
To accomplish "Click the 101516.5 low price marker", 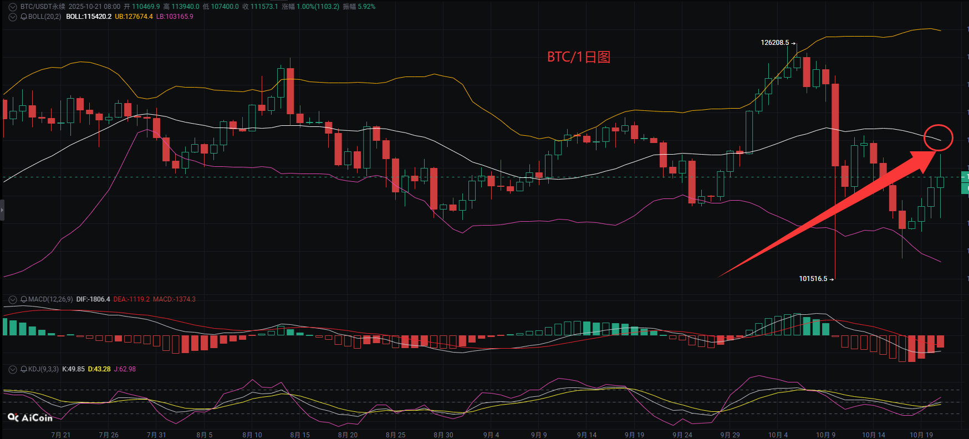I will click(813, 279).
